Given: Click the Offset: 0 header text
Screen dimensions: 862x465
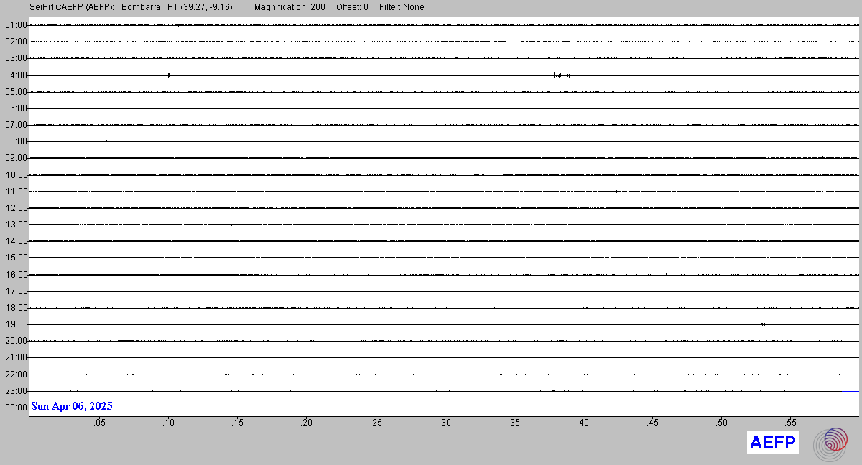Looking at the screenshot, I should point(352,7).
